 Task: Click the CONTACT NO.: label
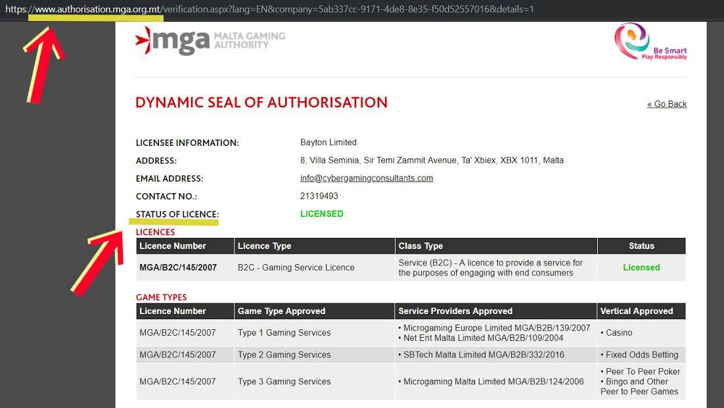click(x=166, y=196)
